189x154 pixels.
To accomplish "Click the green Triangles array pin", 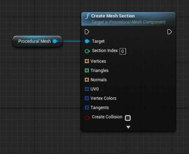I will [x=87, y=71].
